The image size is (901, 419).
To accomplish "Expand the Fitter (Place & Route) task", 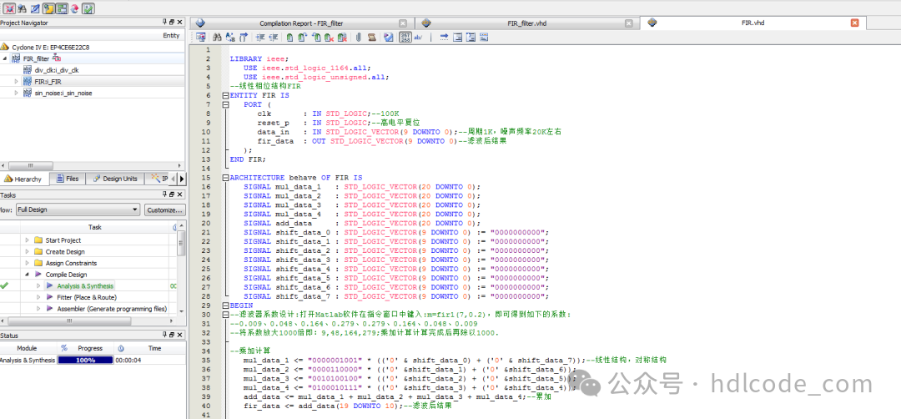I will [x=38, y=297].
